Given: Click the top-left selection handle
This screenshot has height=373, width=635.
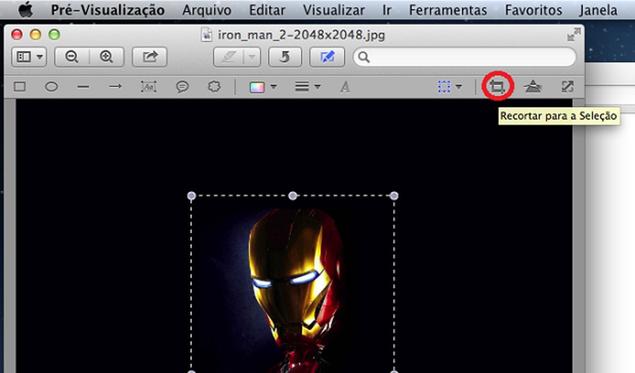Looking at the screenshot, I should click(x=192, y=196).
